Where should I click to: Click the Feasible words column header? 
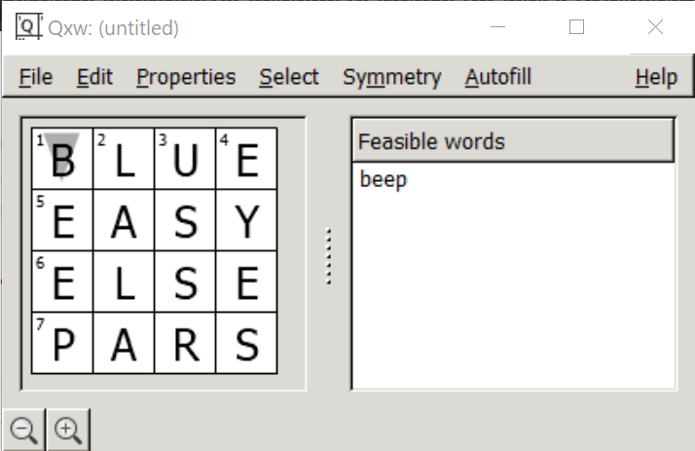[513, 141]
